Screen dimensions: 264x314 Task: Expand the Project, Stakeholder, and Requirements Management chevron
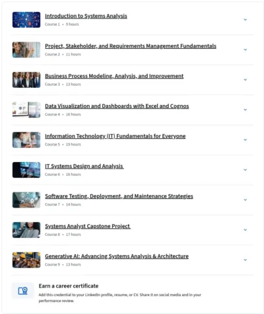point(246,50)
